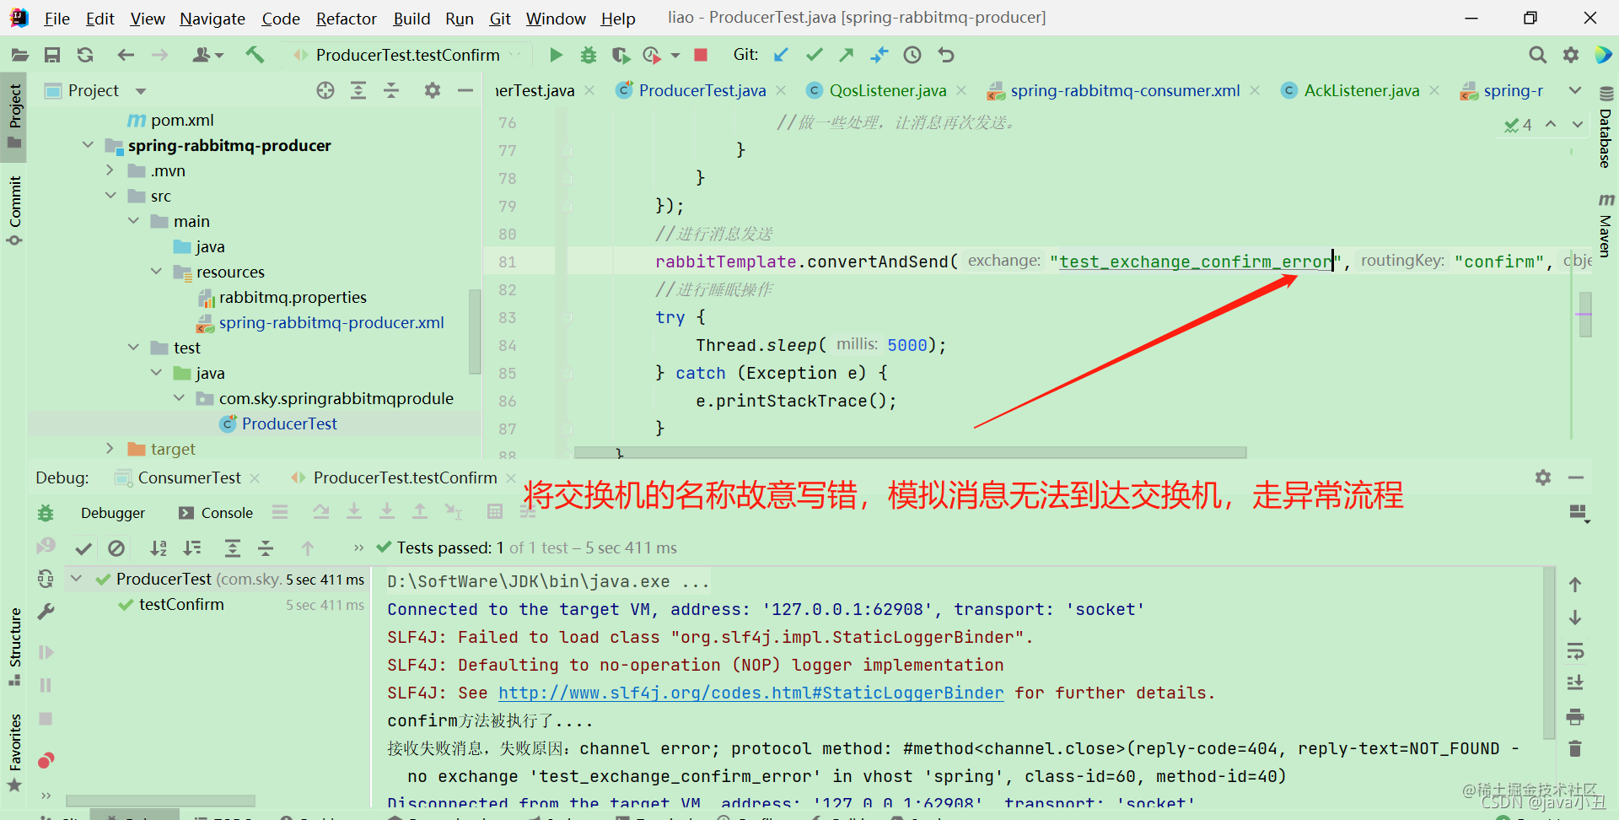Clear console with trash can icon
Viewport: 1619px width, 820px height.
(1575, 748)
